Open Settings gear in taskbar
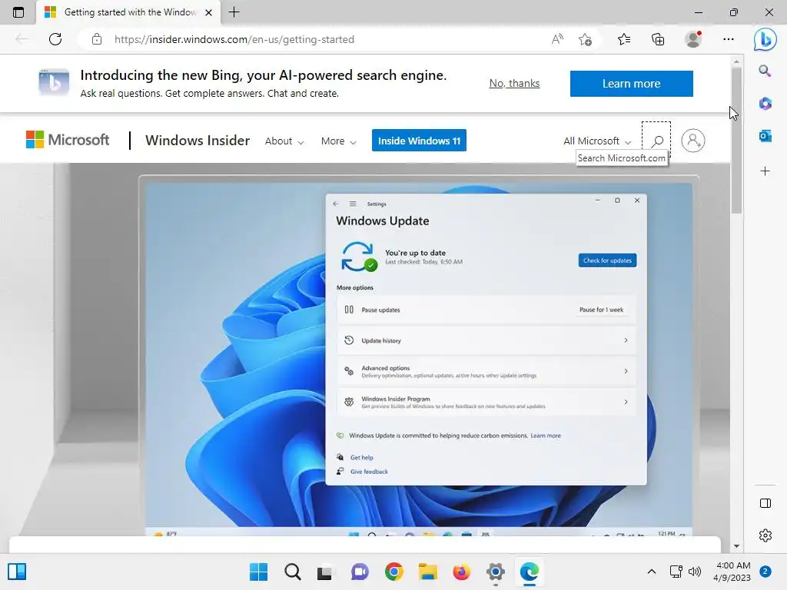Screen dimensions: 787x590 496,572
